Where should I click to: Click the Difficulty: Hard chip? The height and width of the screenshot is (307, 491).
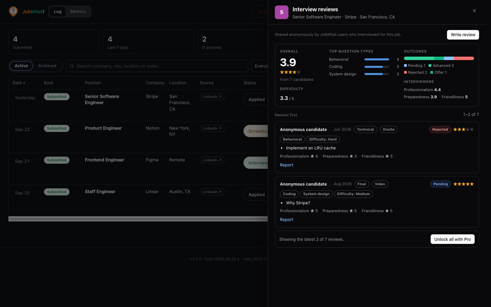323,140
